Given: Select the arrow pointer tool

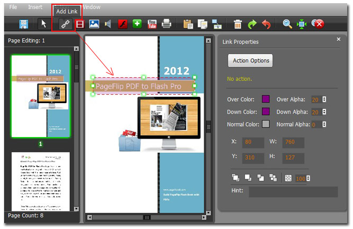Looking at the screenshot, I should point(44,24).
